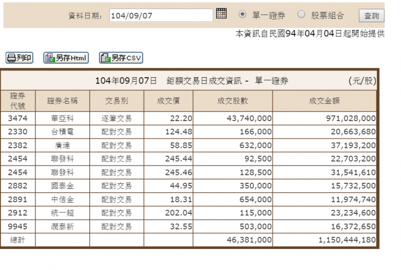The image size is (401, 270).
Task: Click the price 245.46 cell
Action: click(168, 173)
